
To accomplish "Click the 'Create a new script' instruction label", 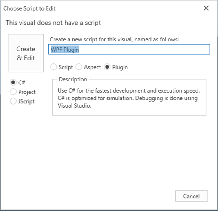I will coord(114,39).
